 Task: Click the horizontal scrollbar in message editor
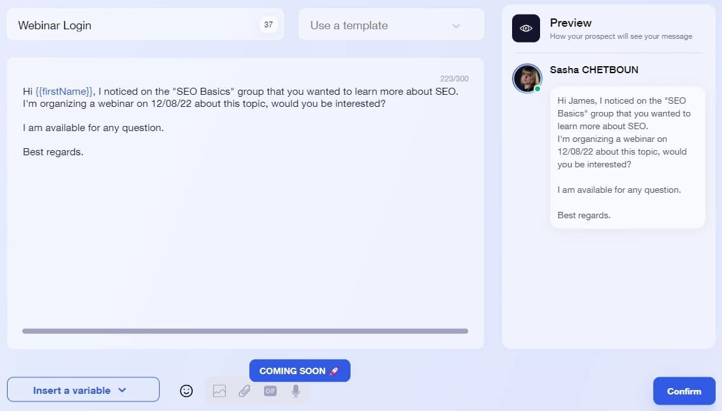(245, 331)
